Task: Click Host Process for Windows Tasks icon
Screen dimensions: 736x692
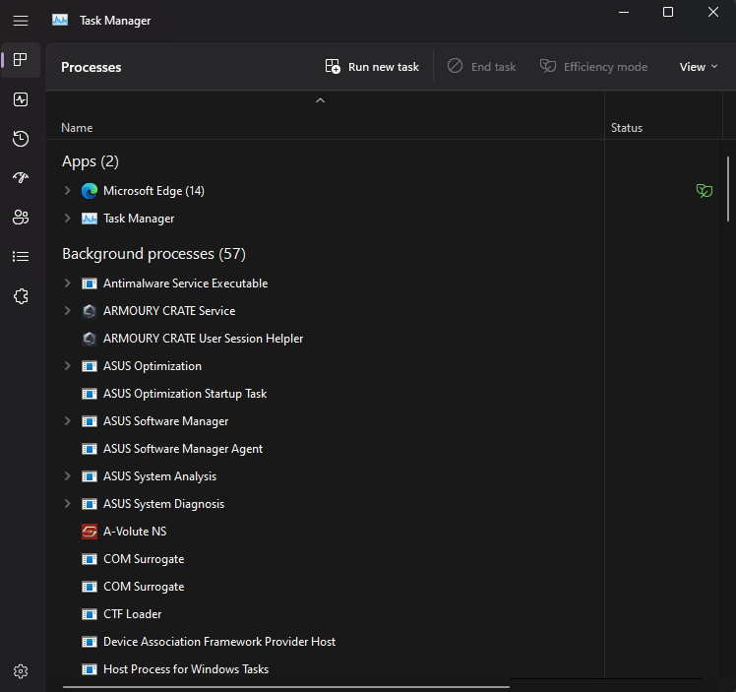Action: point(90,669)
